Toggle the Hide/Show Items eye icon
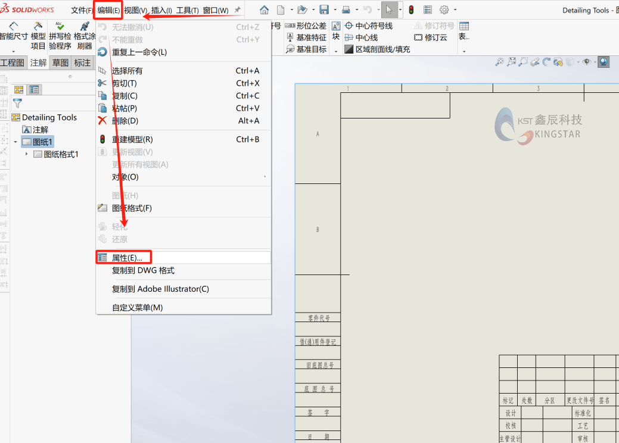Image resolution: width=619 pixels, height=443 pixels. 587,61
